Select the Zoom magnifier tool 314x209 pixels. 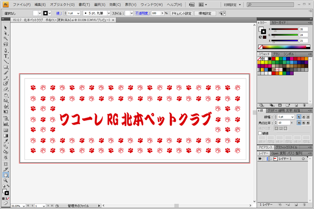coord(5,180)
